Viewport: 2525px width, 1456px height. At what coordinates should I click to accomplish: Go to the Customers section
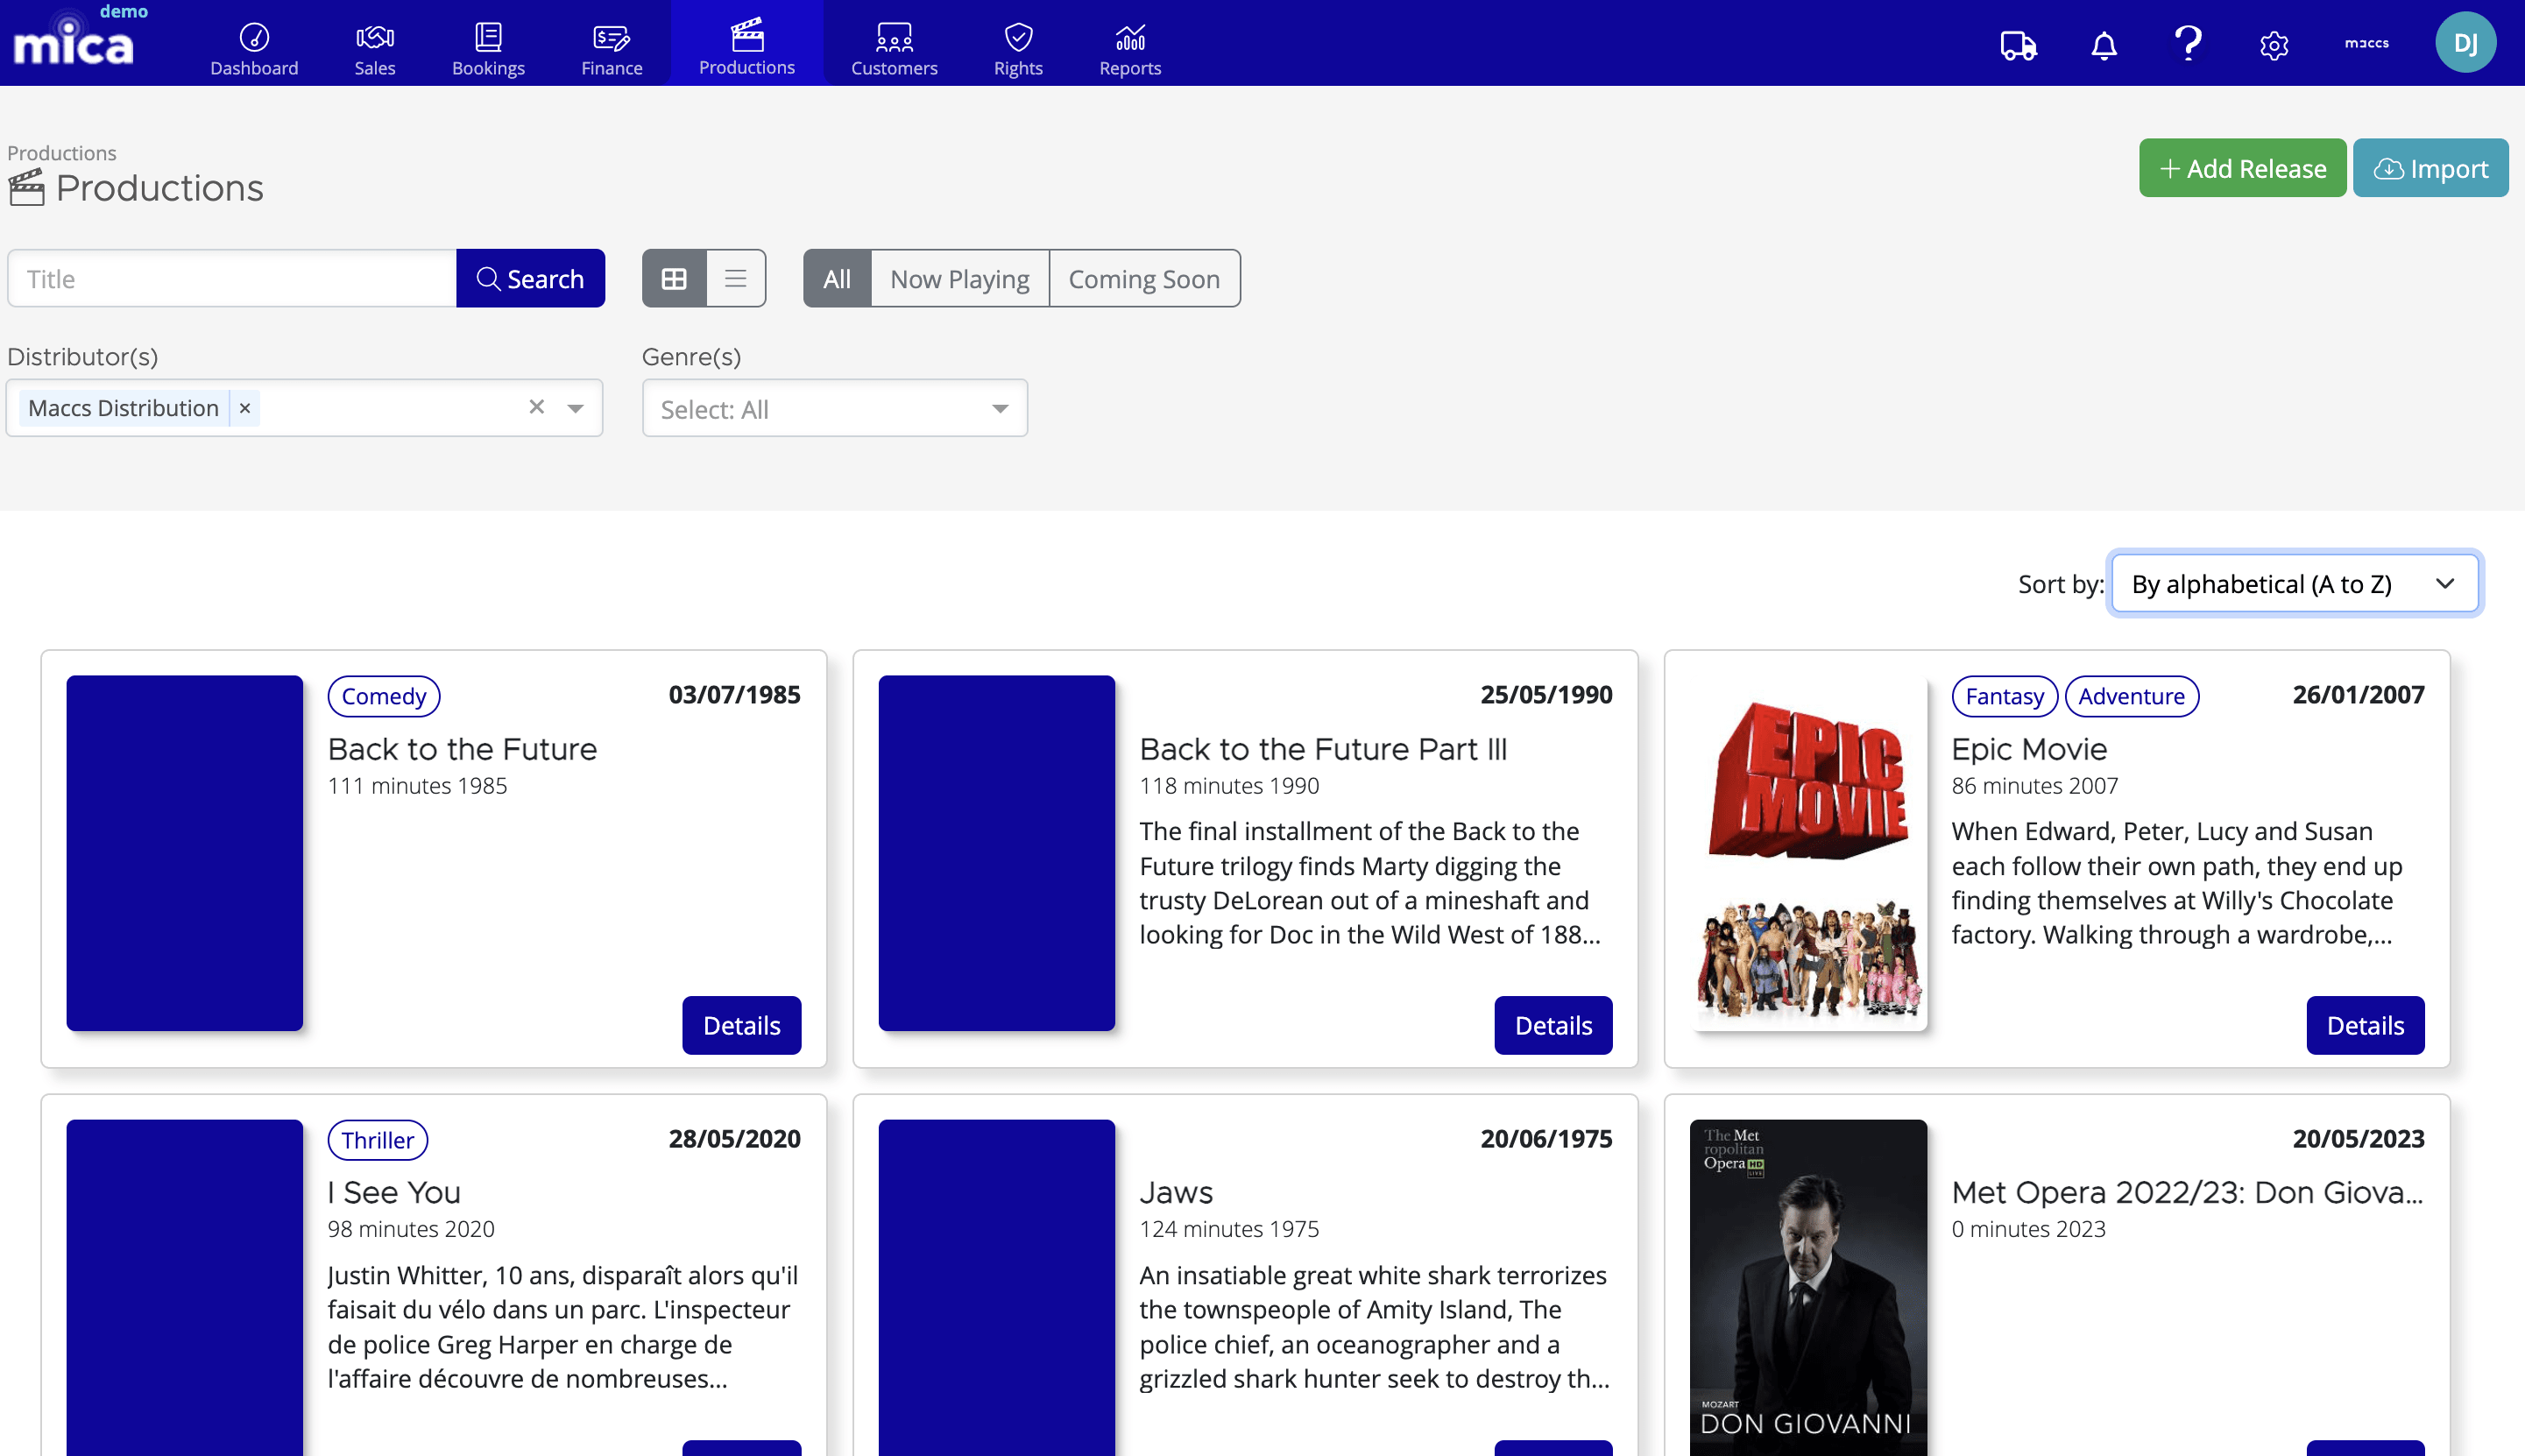click(x=893, y=45)
